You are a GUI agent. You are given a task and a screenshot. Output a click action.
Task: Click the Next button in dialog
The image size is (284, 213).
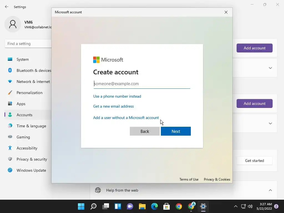(176, 131)
